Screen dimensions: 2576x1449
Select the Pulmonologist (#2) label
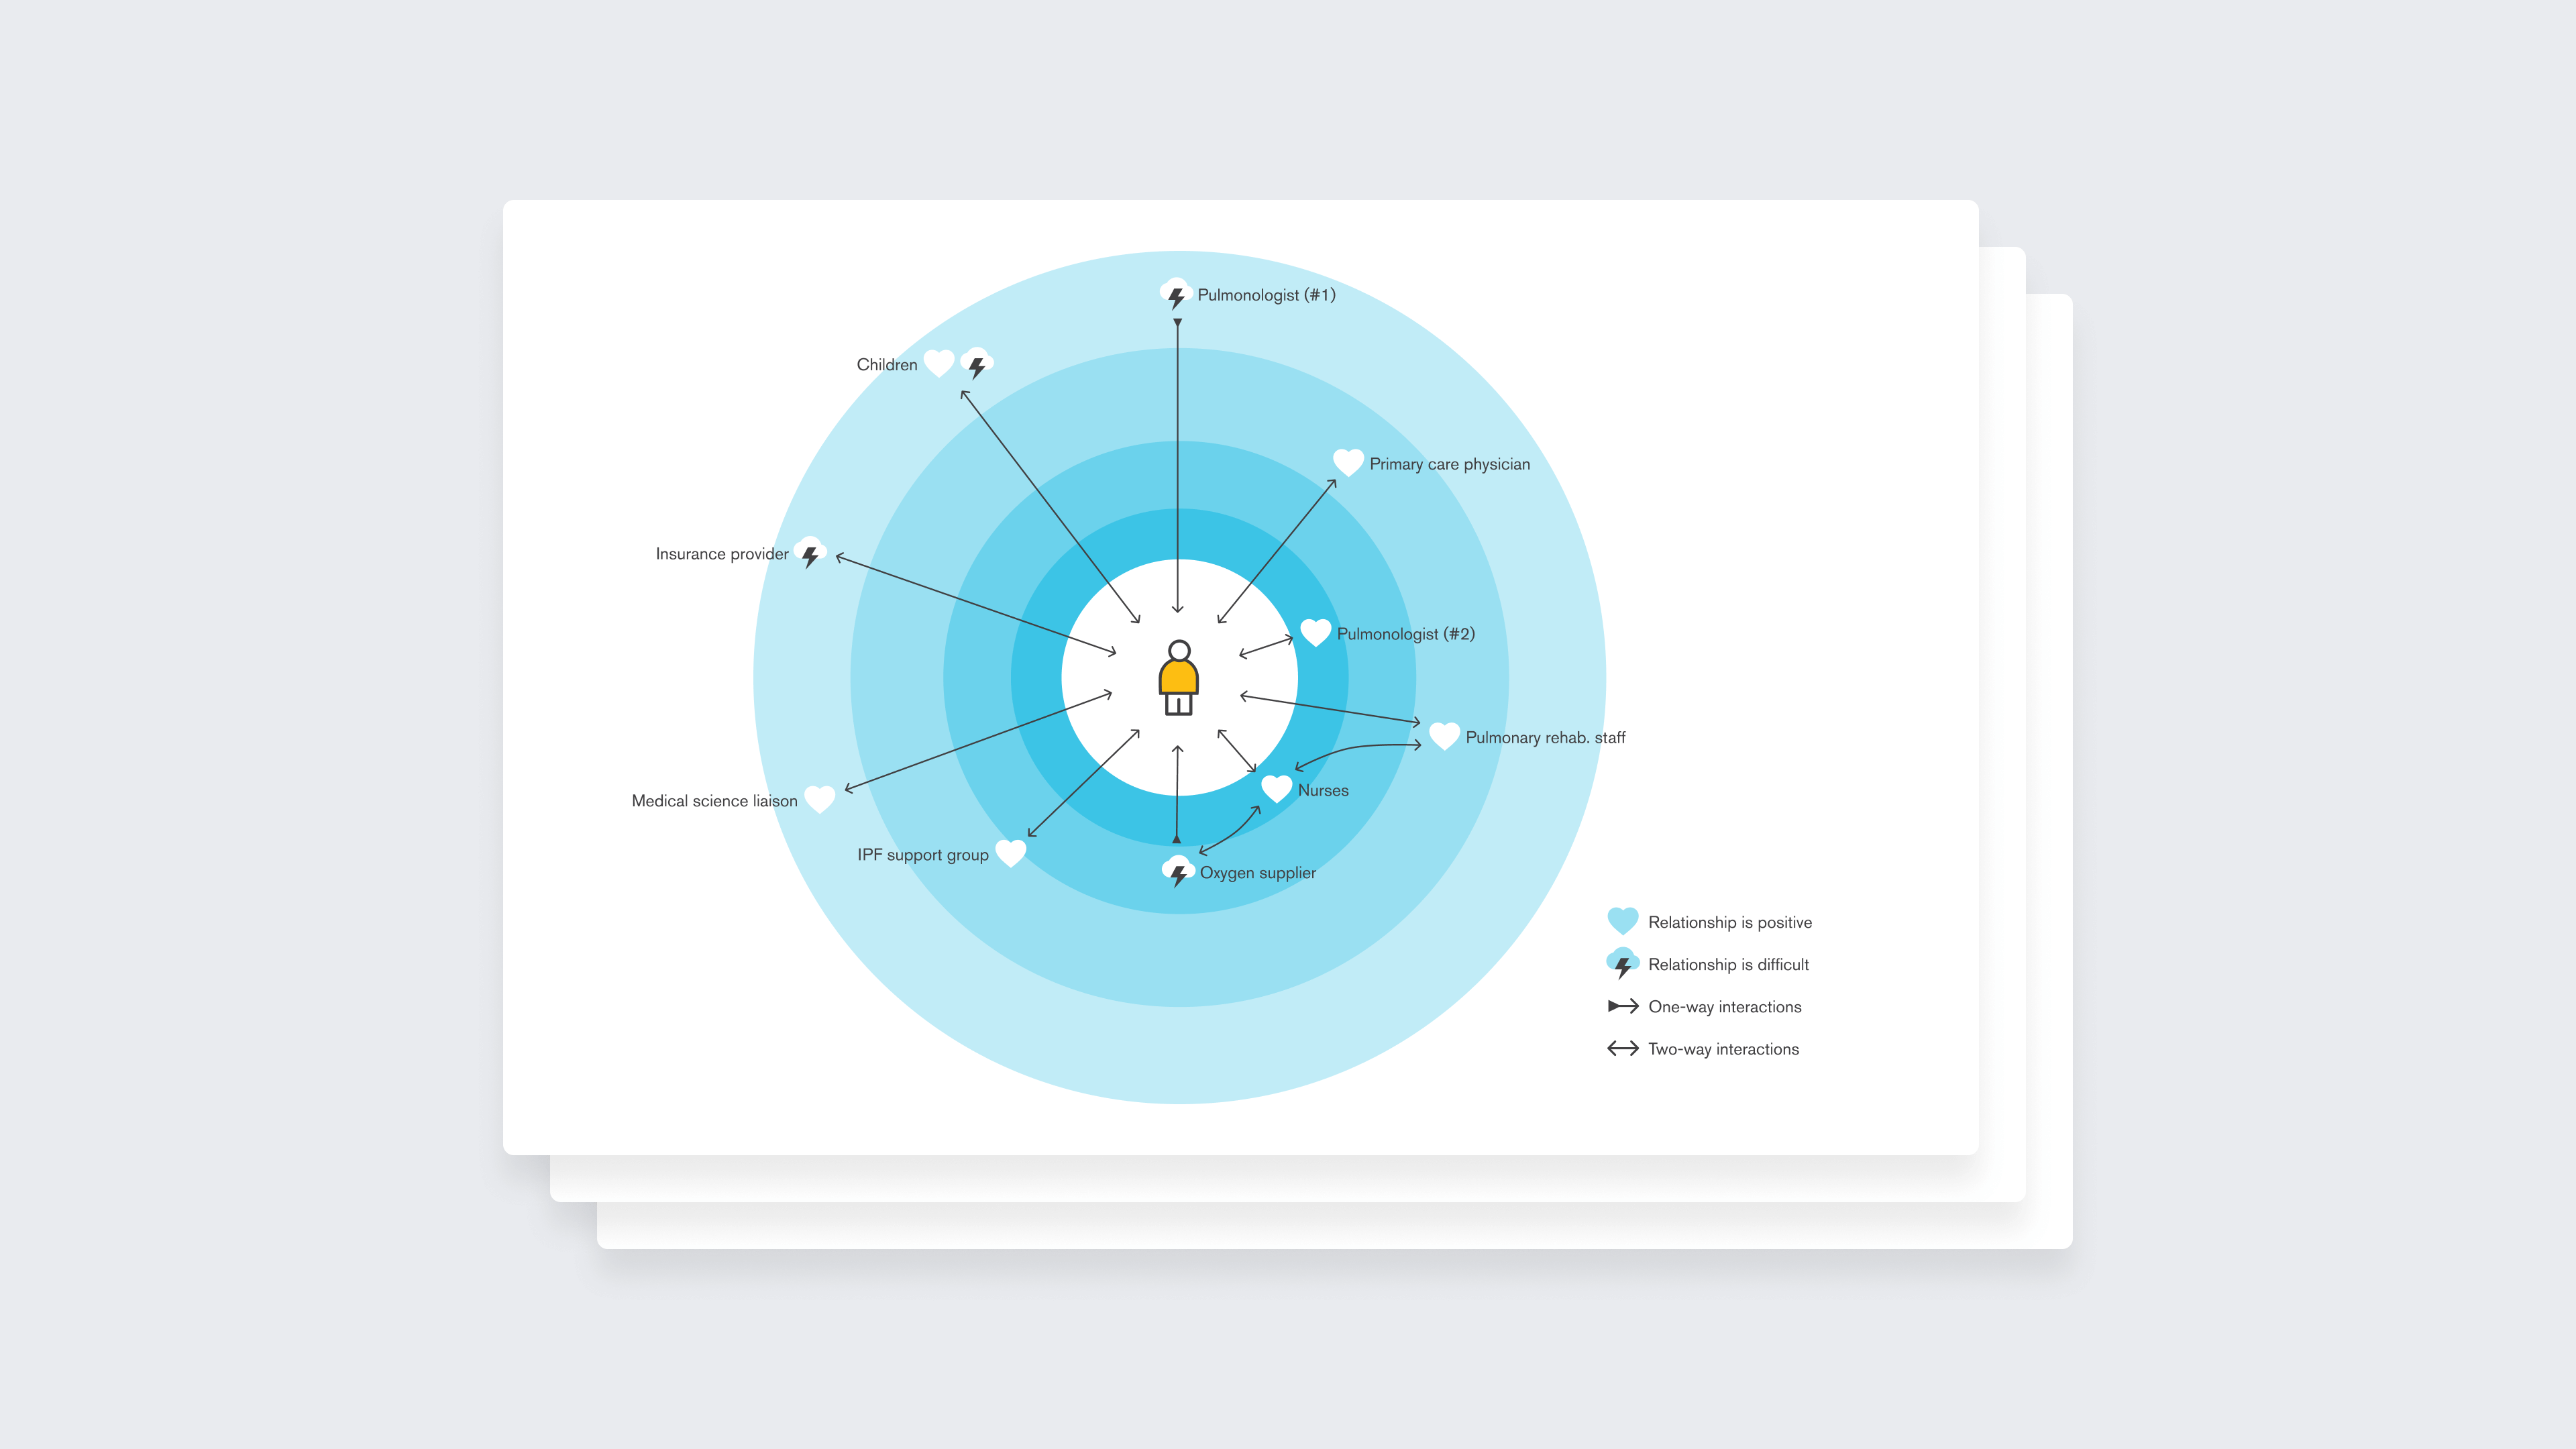pyautogui.click(x=1406, y=634)
